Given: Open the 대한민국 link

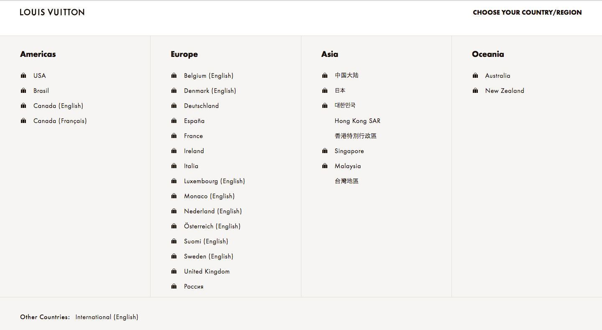Looking at the screenshot, I should [x=345, y=105].
